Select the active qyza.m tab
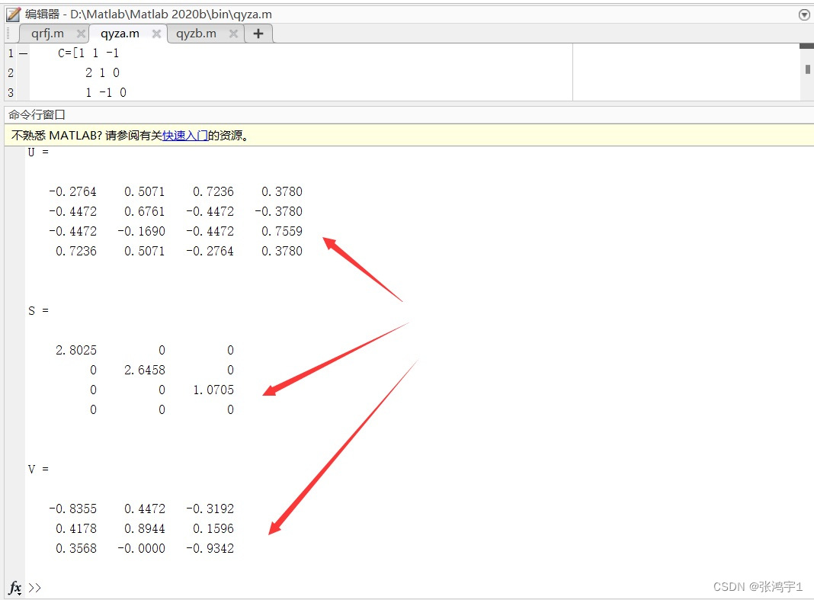The width and height of the screenshot is (814, 600). [120, 33]
